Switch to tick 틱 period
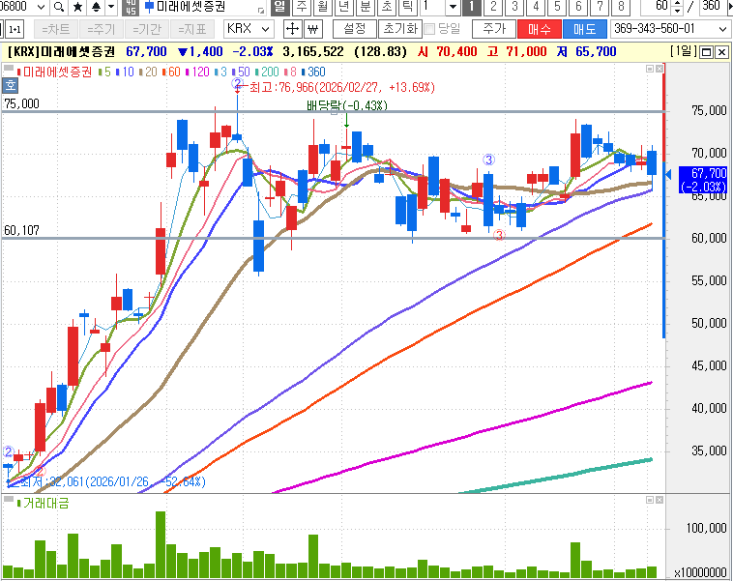The width and height of the screenshot is (733, 581). pos(408,7)
